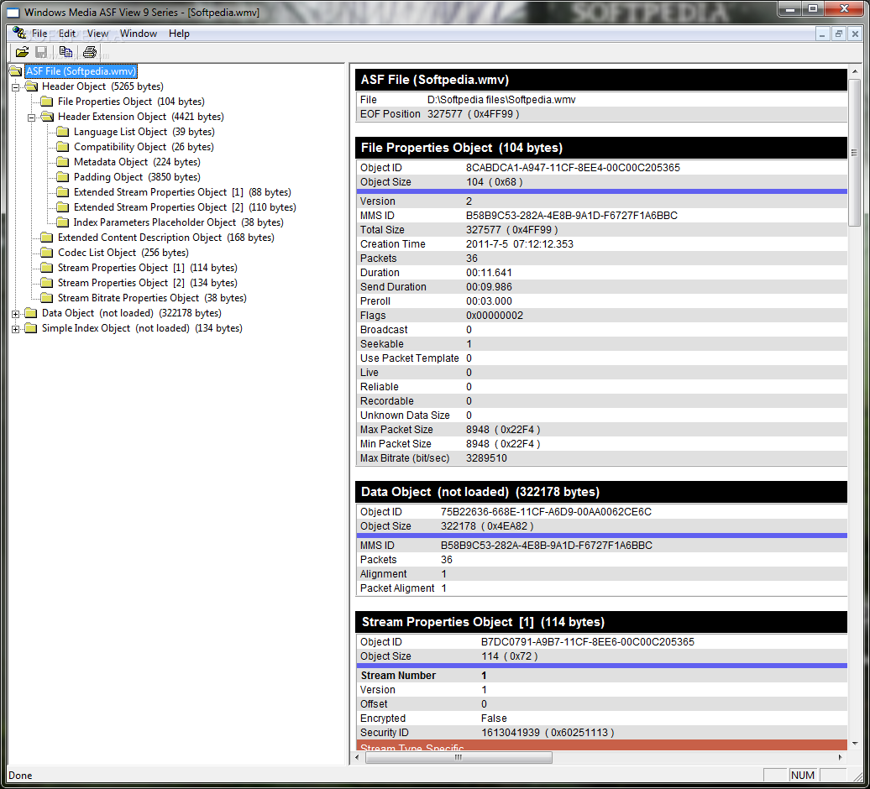Click the folder icon of File Properties Object
This screenshot has width=870, height=789.
coord(47,102)
